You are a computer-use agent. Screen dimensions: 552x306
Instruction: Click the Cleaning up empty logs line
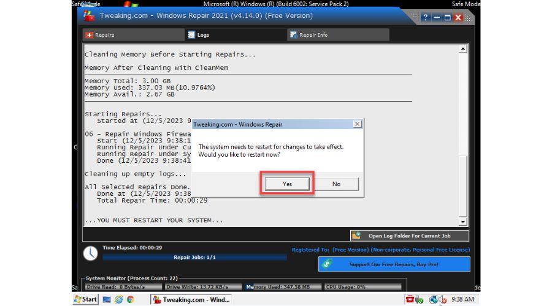(x=135, y=174)
